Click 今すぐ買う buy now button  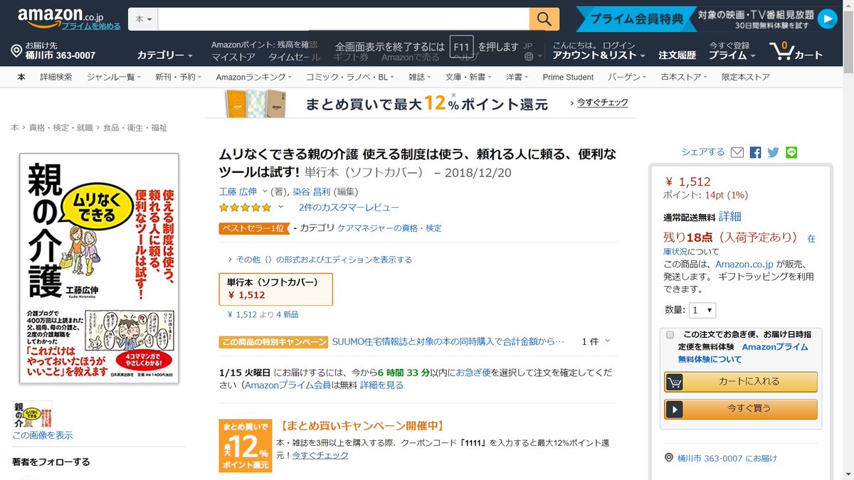pyautogui.click(x=741, y=409)
